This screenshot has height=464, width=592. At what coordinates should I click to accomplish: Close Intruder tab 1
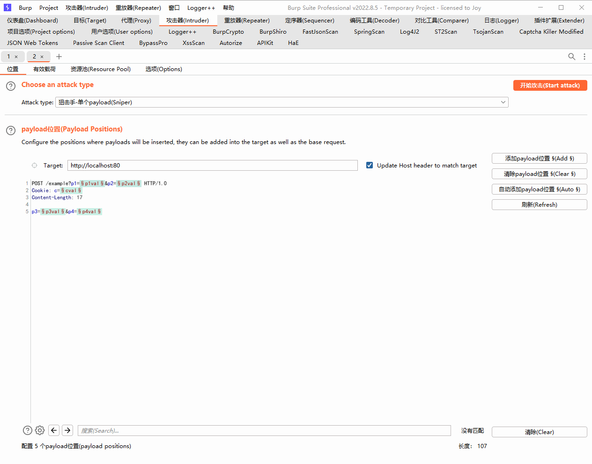tap(16, 57)
